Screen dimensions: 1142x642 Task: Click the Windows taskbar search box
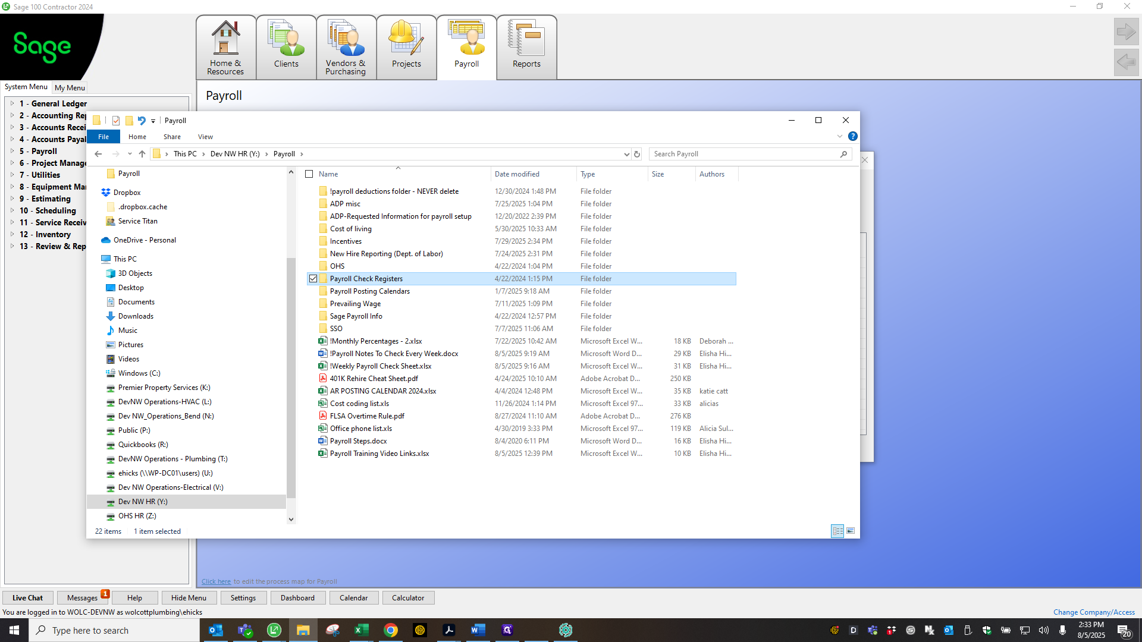pyautogui.click(x=114, y=630)
